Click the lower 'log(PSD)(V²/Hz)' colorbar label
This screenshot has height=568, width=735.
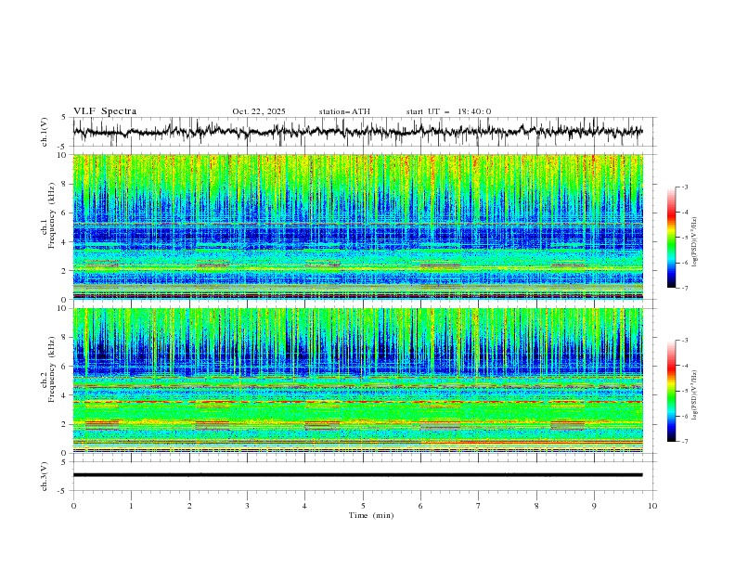click(x=695, y=394)
